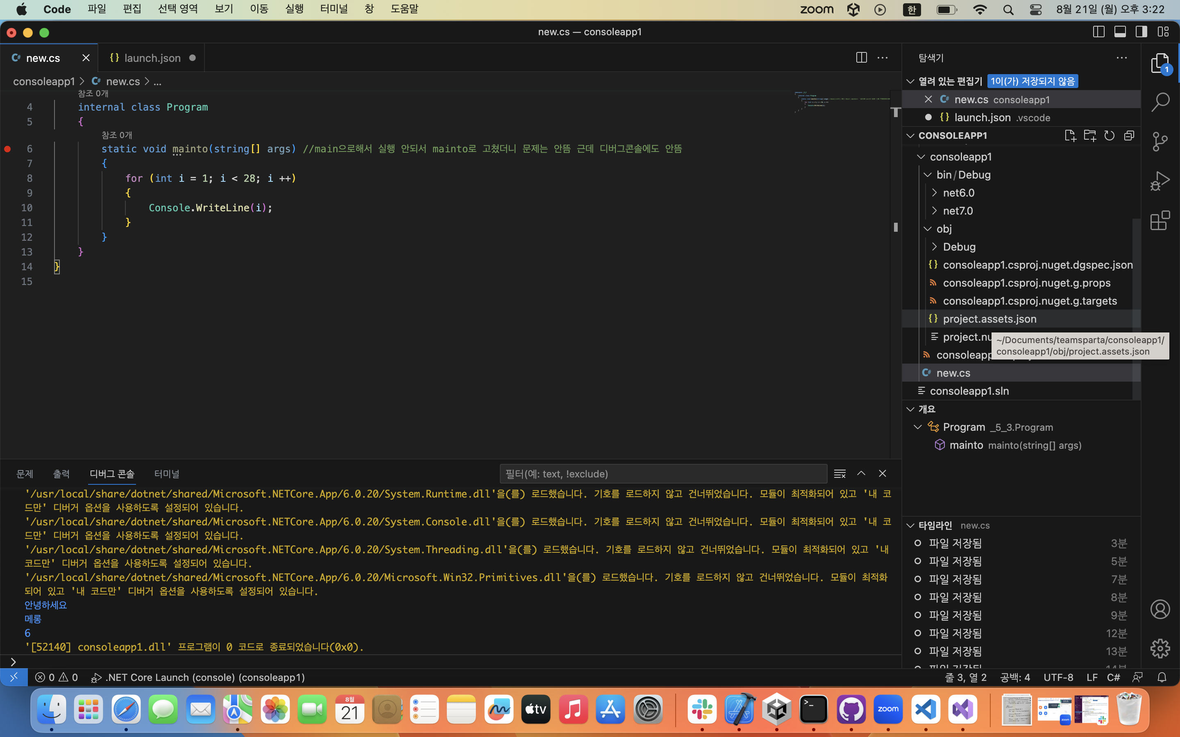
Task: Open the Explorer view in activity bar
Action: pyautogui.click(x=1160, y=63)
